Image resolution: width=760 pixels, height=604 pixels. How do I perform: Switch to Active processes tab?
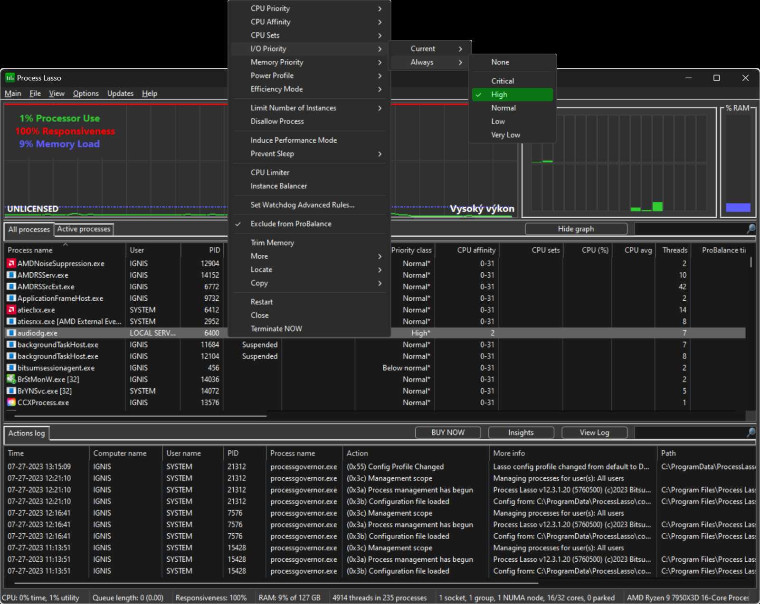[x=84, y=229]
